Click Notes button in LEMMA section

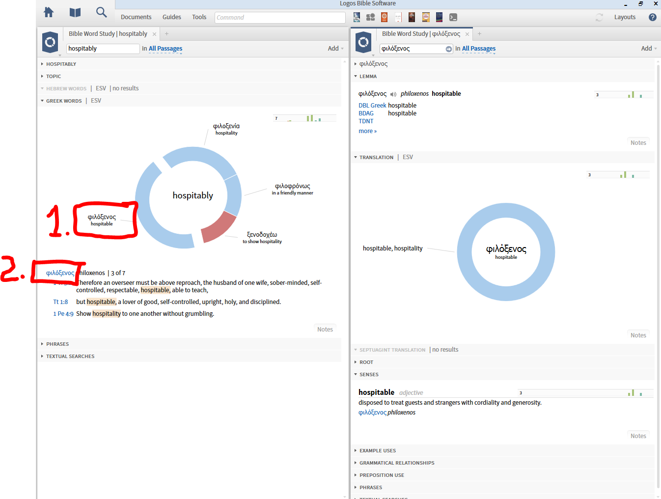(638, 143)
